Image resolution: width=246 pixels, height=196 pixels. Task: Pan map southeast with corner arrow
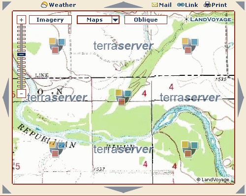pos(240,189)
